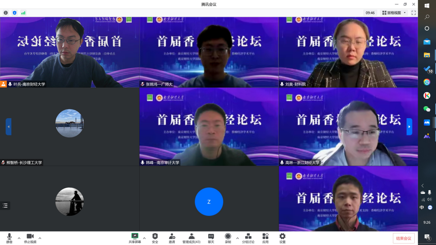This screenshot has height=245, width=436.
Task: Open the 设置 settings panel
Action: click(x=282, y=238)
